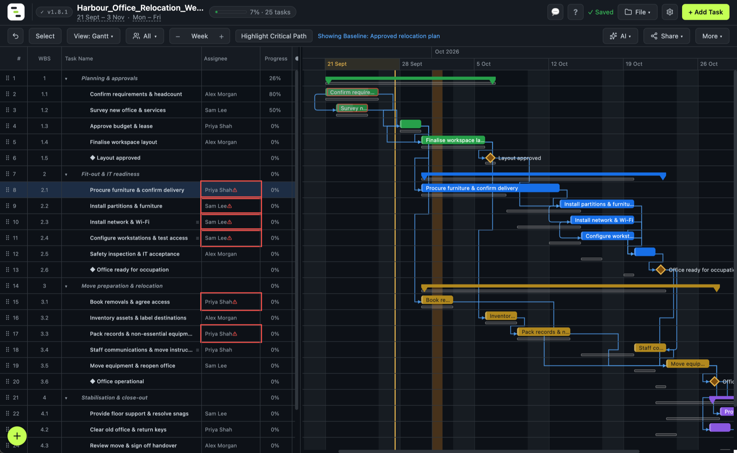Click the horizontal scrollbar below the chart
The height and width of the screenshot is (453, 737).
tap(488, 451)
